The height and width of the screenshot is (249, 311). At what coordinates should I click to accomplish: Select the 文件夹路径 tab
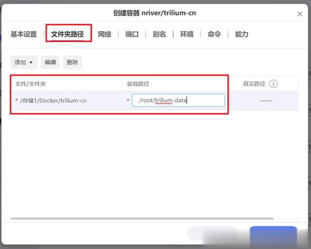[x=68, y=34]
